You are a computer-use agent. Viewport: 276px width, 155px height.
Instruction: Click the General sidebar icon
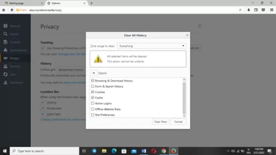point(6,26)
